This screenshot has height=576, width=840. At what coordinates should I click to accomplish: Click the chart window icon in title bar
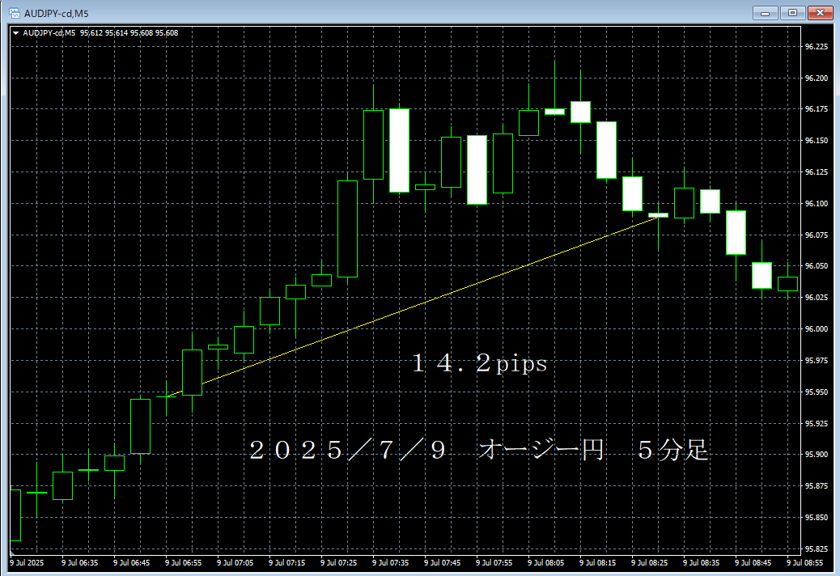(x=14, y=13)
